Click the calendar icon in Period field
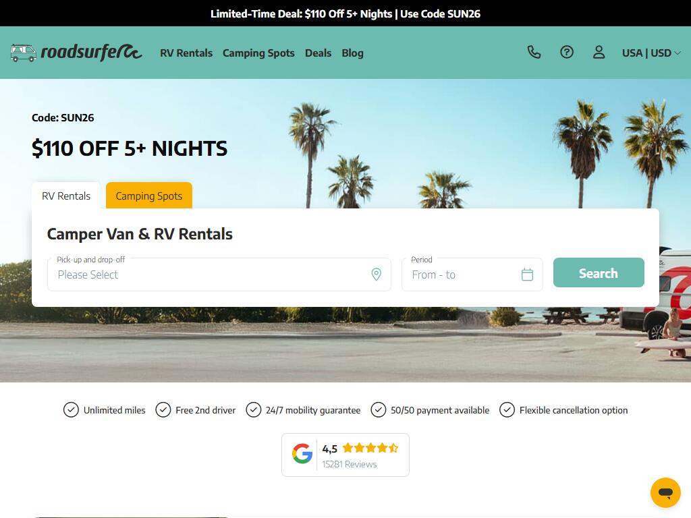The width and height of the screenshot is (691, 518). pos(527,275)
